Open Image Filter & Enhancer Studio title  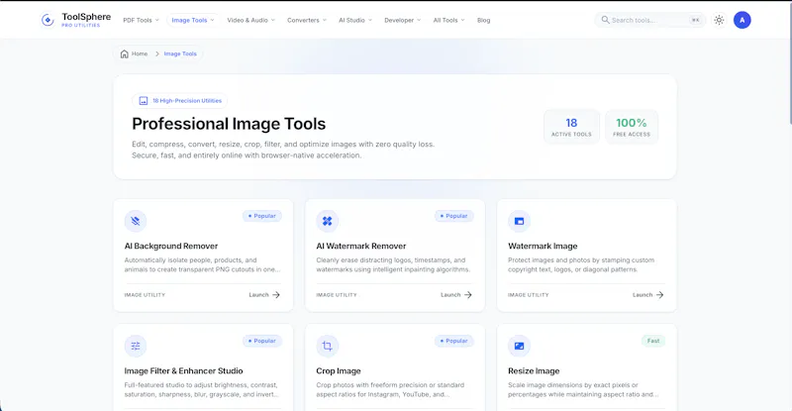coord(183,371)
